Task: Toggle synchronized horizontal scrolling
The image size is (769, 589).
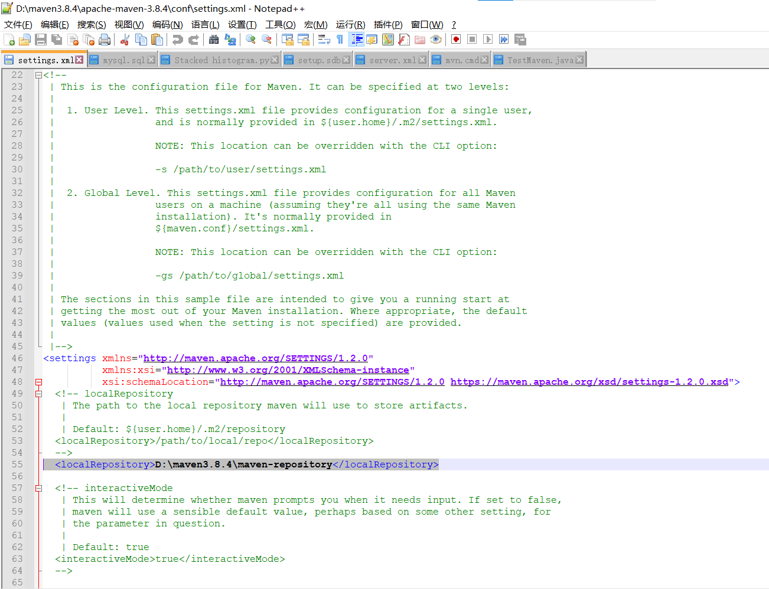Action: coord(304,40)
